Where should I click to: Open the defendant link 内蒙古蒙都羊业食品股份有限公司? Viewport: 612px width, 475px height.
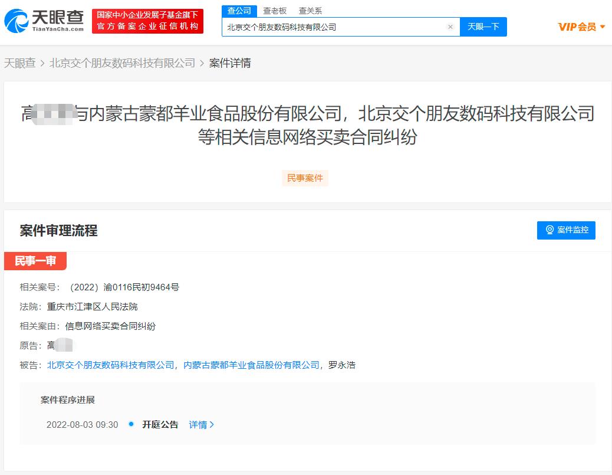[252, 365]
